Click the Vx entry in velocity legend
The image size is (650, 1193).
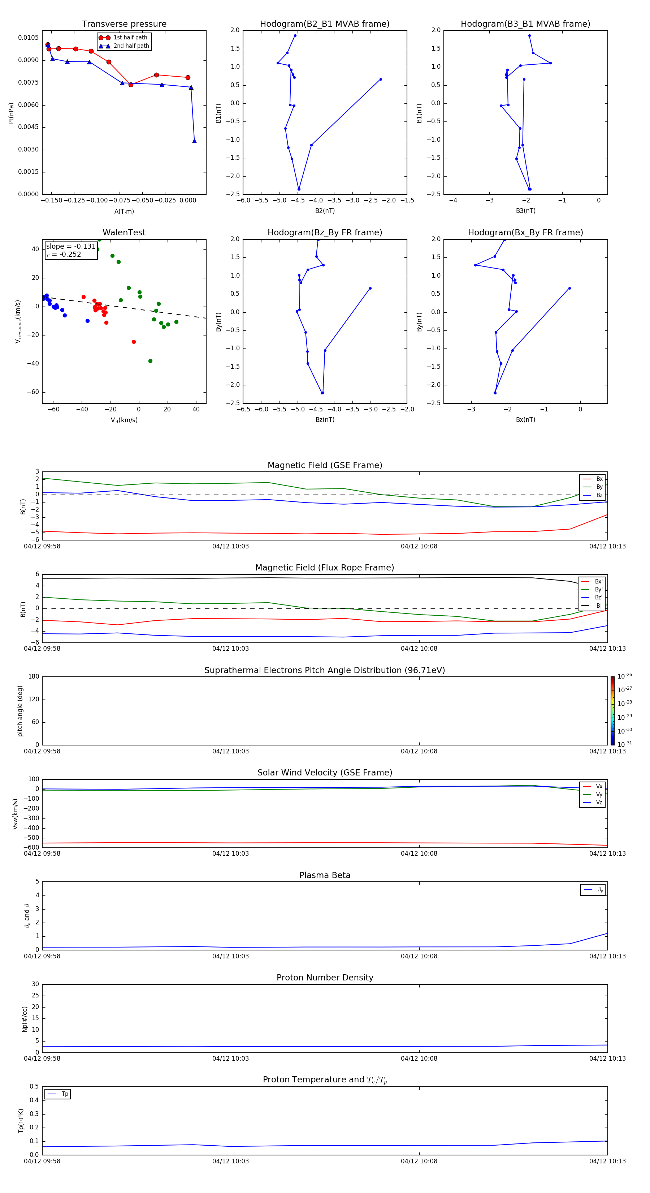(593, 786)
